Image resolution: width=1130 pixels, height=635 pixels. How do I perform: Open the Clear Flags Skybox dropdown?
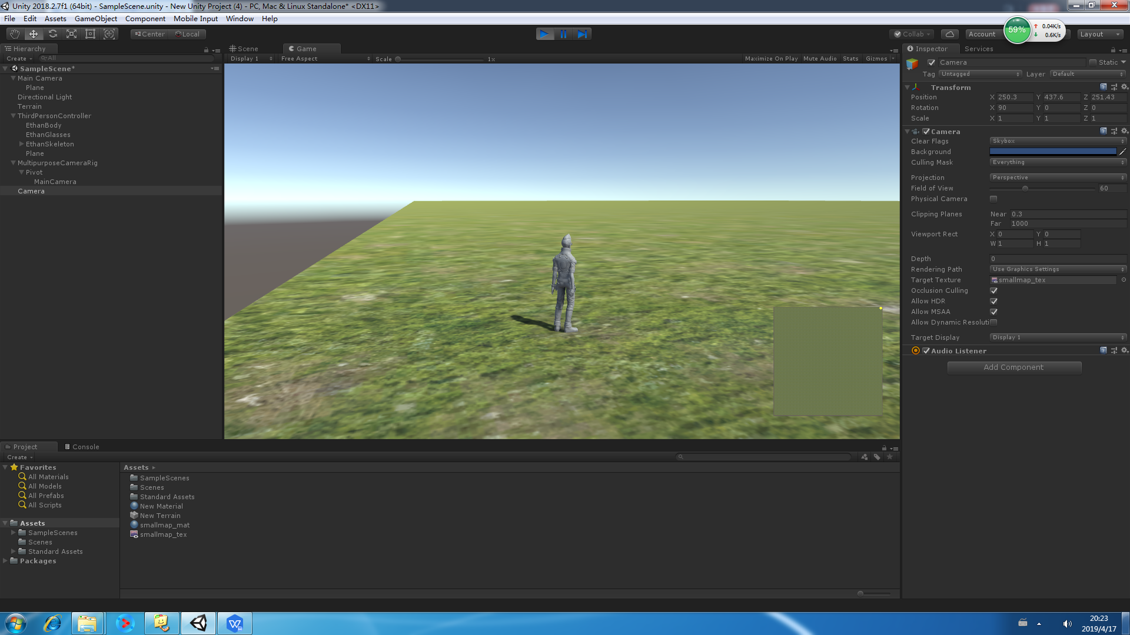pos(1058,141)
